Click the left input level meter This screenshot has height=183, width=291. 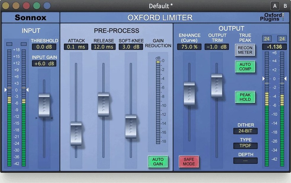click(x=9, y=108)
